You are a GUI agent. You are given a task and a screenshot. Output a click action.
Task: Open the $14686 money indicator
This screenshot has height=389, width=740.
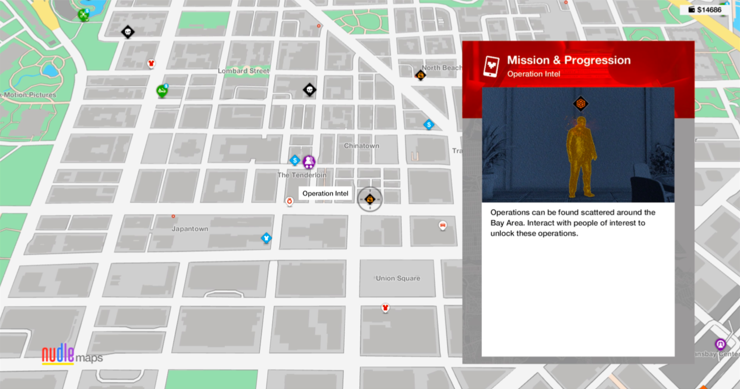[x=705, y=10]
